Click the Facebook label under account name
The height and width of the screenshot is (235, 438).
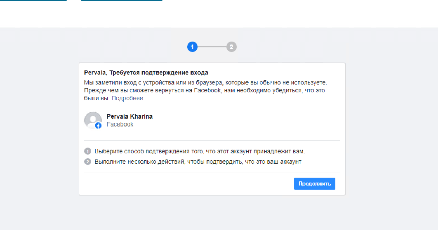click(x=120, y=124)
